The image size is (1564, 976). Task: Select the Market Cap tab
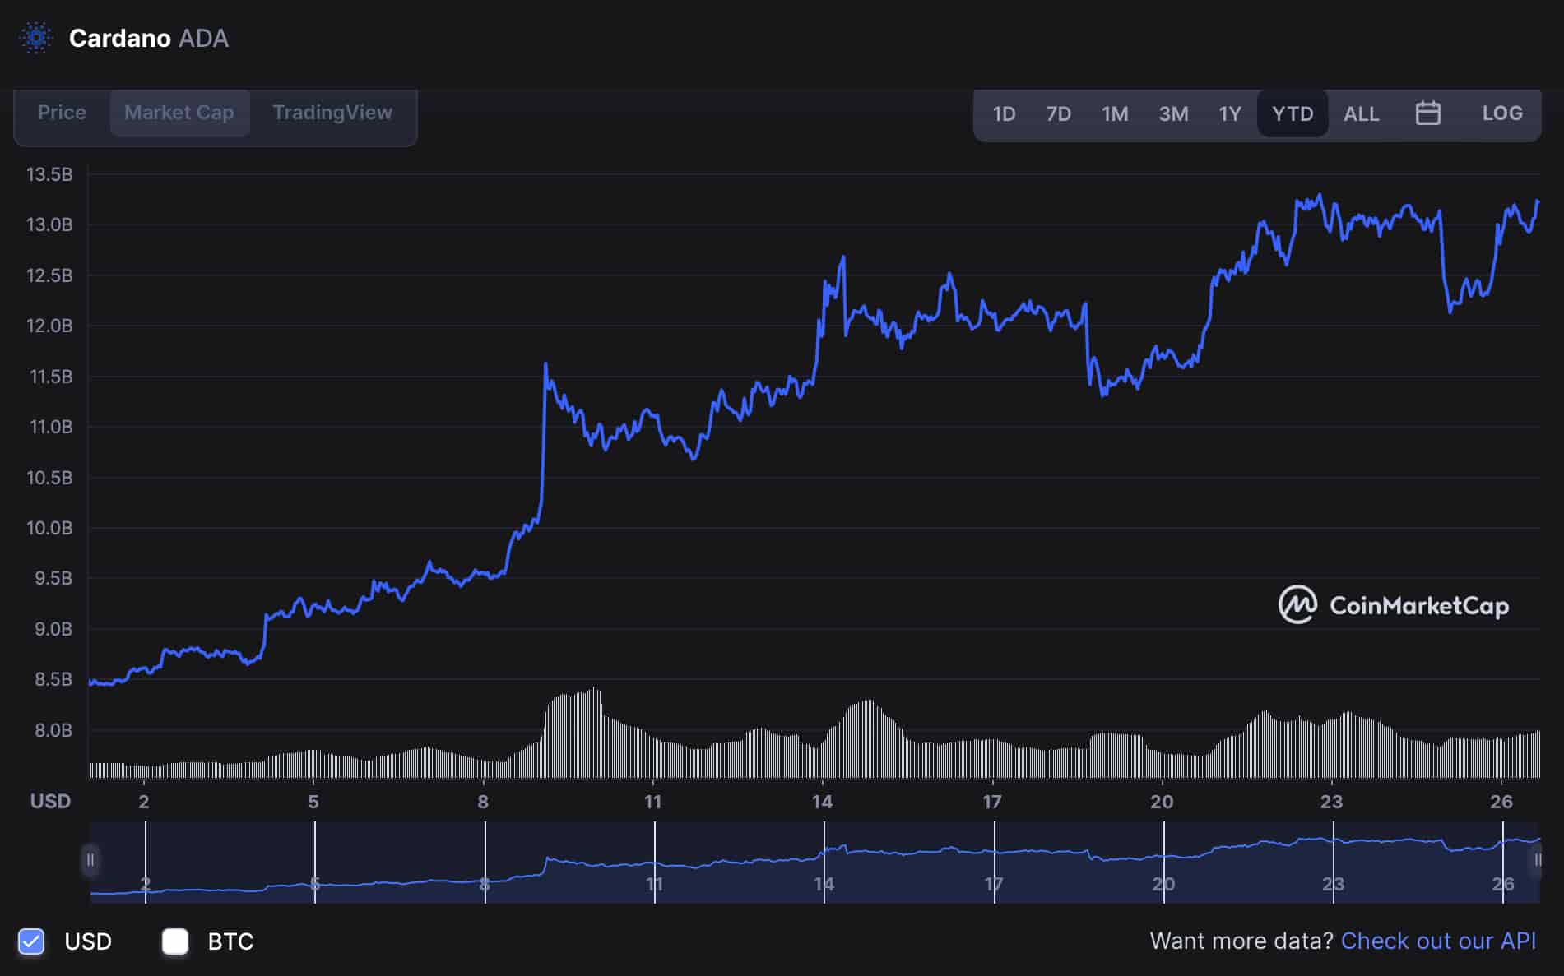179,113
